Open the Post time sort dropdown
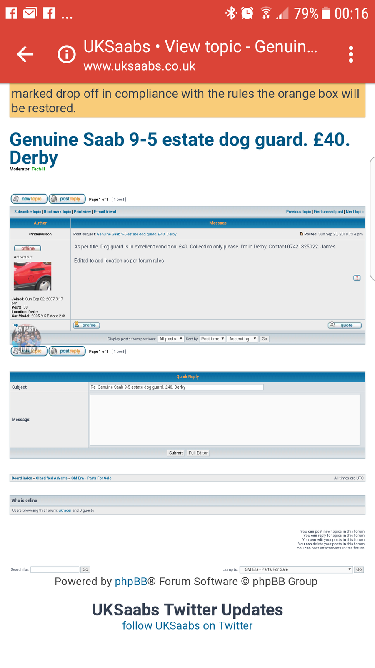The height and width of the screenshot is (668, 375). pos(212,339)
